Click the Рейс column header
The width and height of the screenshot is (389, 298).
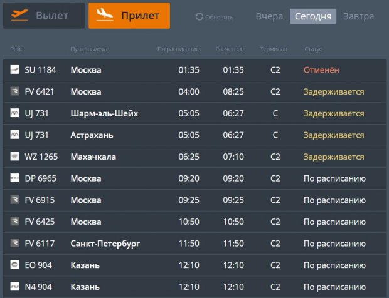click(17, 48)
